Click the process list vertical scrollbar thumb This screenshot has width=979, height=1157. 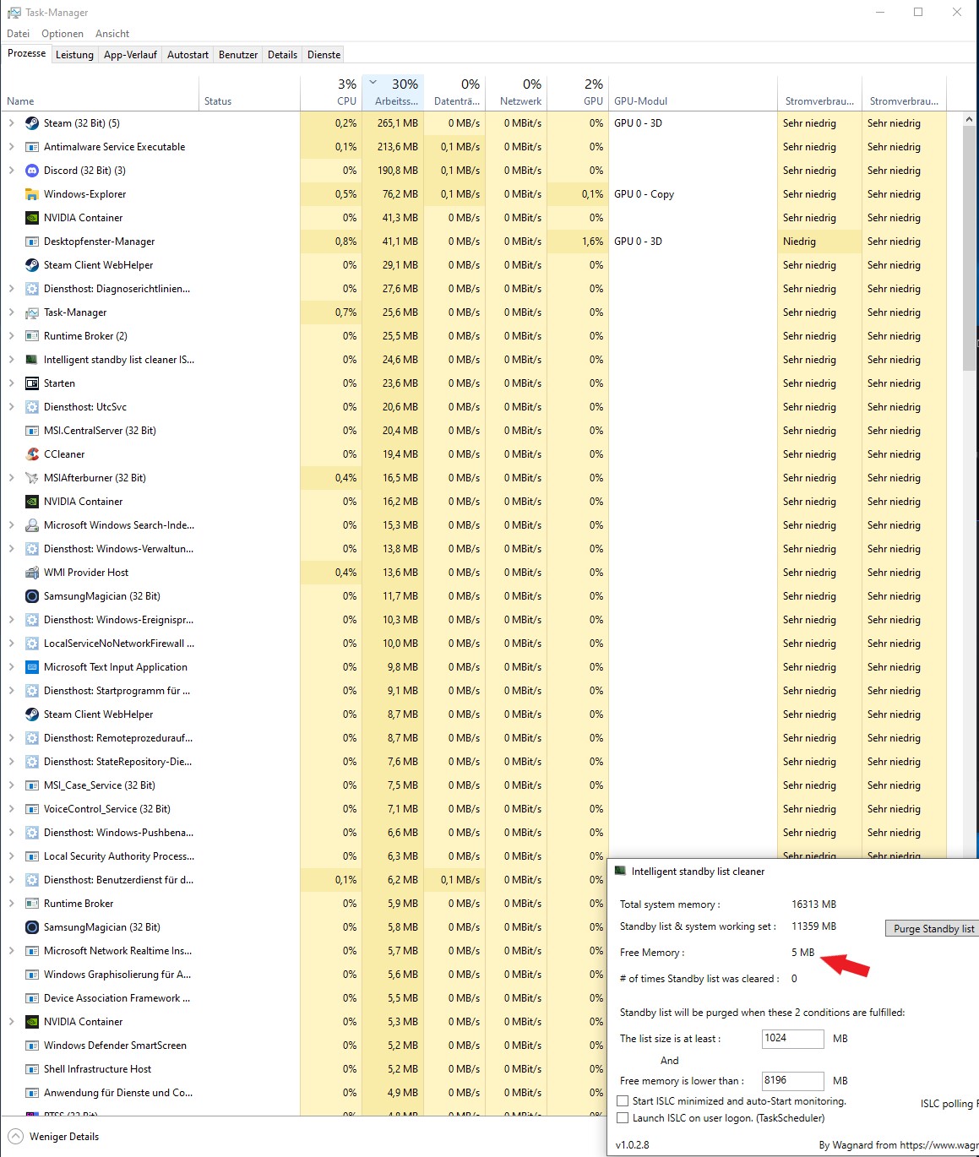(x=969, y=249)
